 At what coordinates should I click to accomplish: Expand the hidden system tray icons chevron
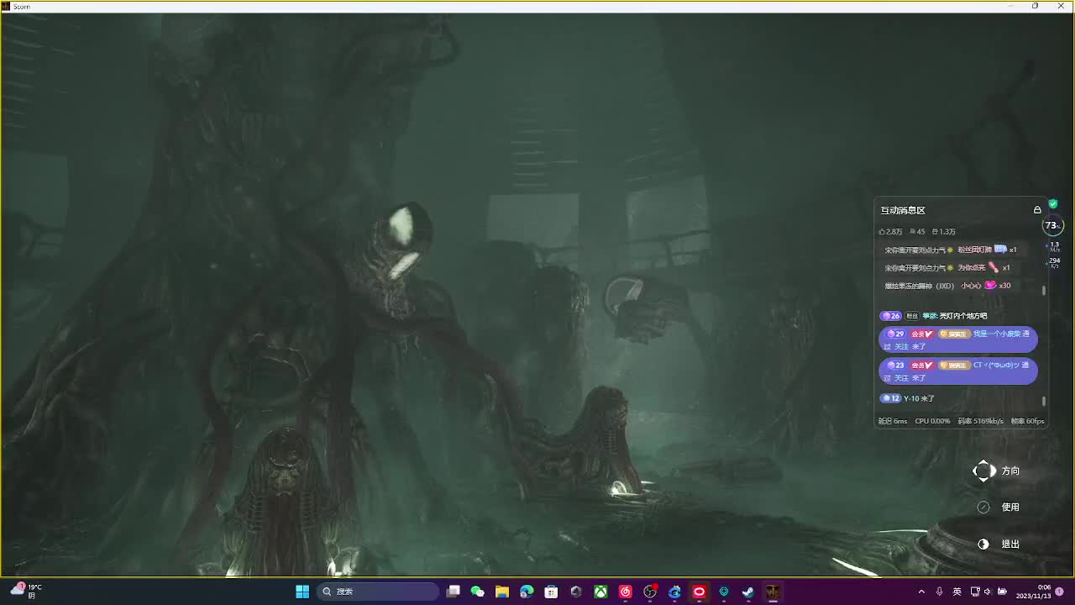point(921,592)
